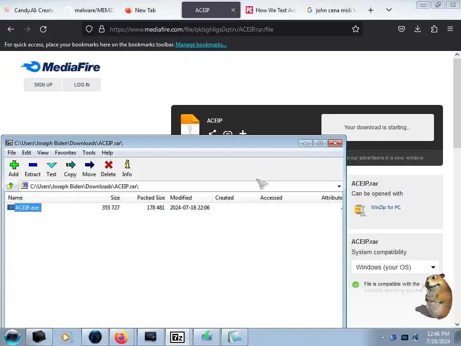Image resolution: width=461 pixels, height=346 pixels.
Task: Open Windows Start orb button
Action: point(12,337)
